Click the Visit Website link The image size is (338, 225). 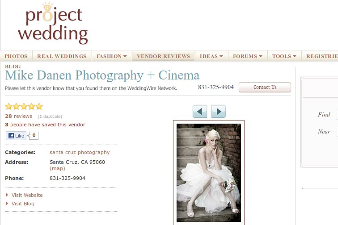pos(27,195)
